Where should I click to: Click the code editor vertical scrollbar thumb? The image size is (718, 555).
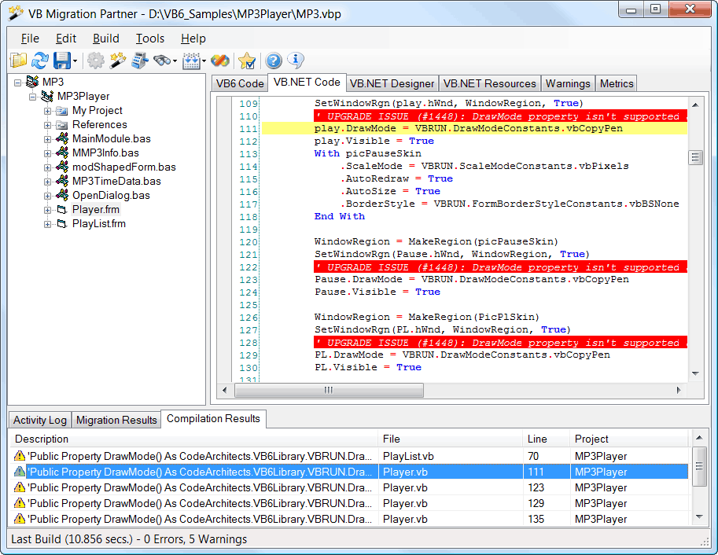695,157
